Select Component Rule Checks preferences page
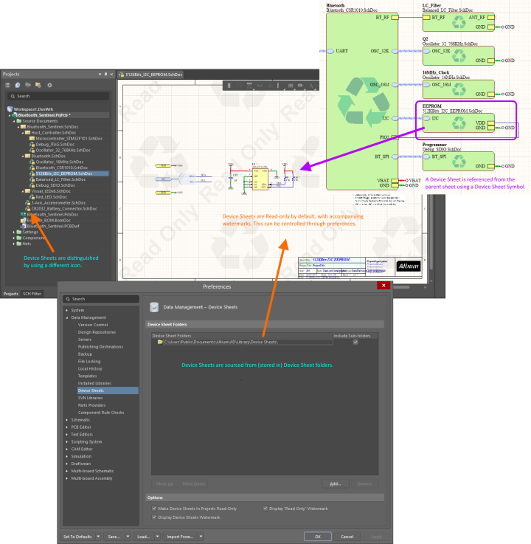 pyautogui.click(x=101, y=413)
